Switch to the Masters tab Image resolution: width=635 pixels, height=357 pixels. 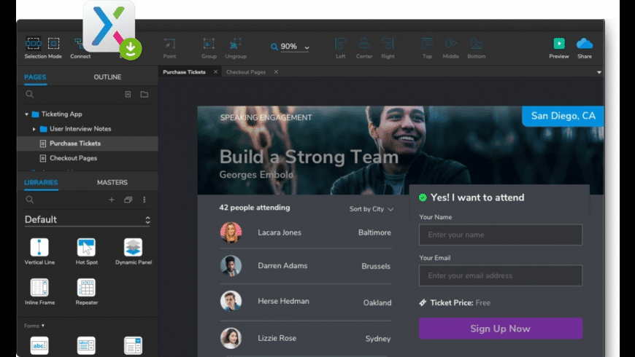(112, 182)
